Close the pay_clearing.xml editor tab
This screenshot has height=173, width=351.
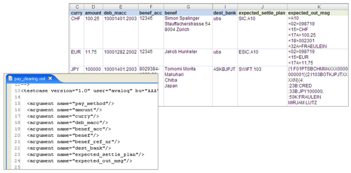[50, 78]
